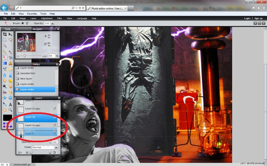Add a layer mask from Layers panel
The width and height of the screenshot is (267, 166).
click(27, 152)
